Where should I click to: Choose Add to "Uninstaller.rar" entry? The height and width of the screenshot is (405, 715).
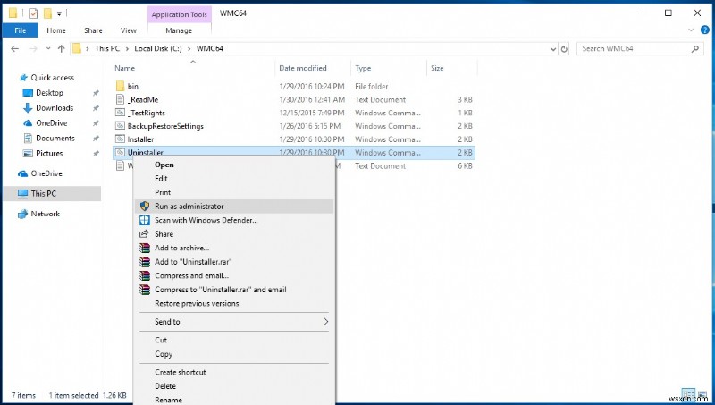pos(234,262)
